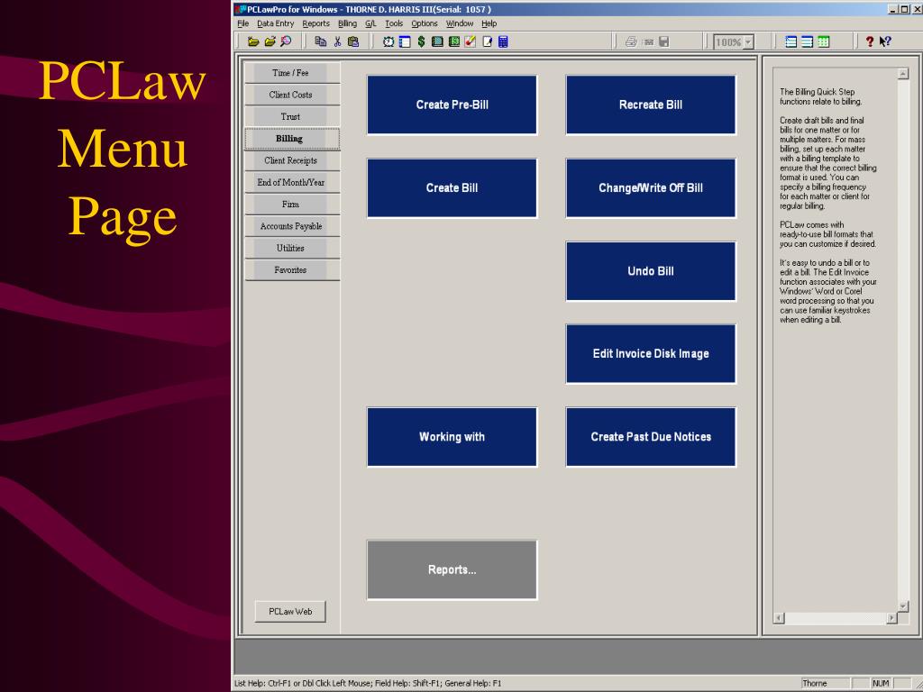Image resolution: width=923 pixels, height=692 pixels.
Task: Click help panel scroll up arrow
Action: click(x=903, y=74)
